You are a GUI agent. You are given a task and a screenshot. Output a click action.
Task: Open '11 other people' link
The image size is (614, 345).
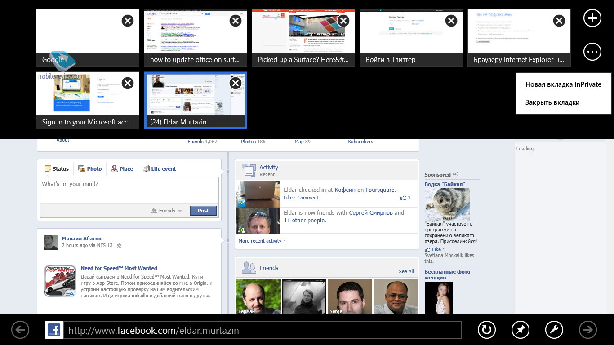tap(305, 221)
